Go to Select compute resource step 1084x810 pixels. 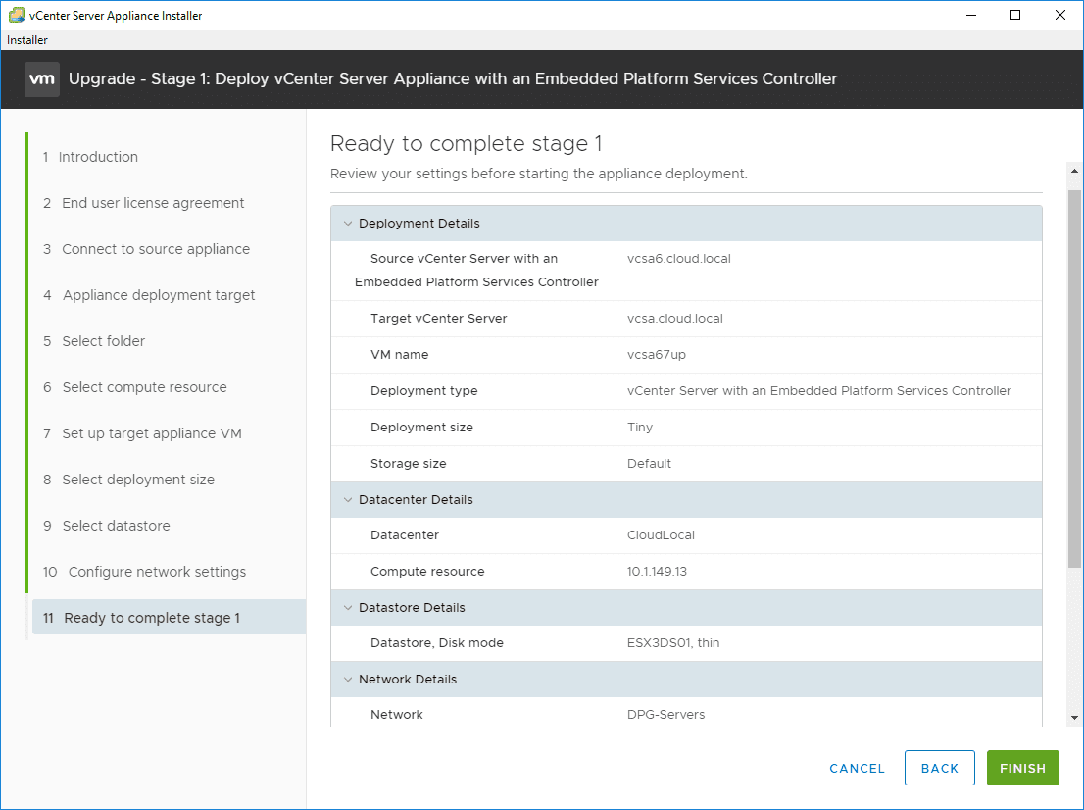pyautogui.click(x=144, y=387)
